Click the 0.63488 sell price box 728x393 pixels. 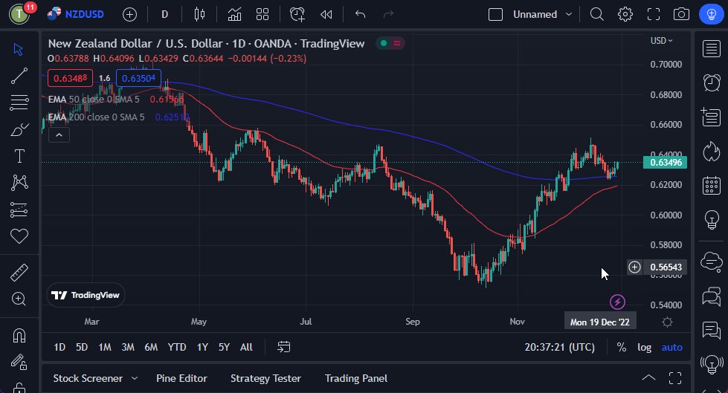click(x=70, y=77)
